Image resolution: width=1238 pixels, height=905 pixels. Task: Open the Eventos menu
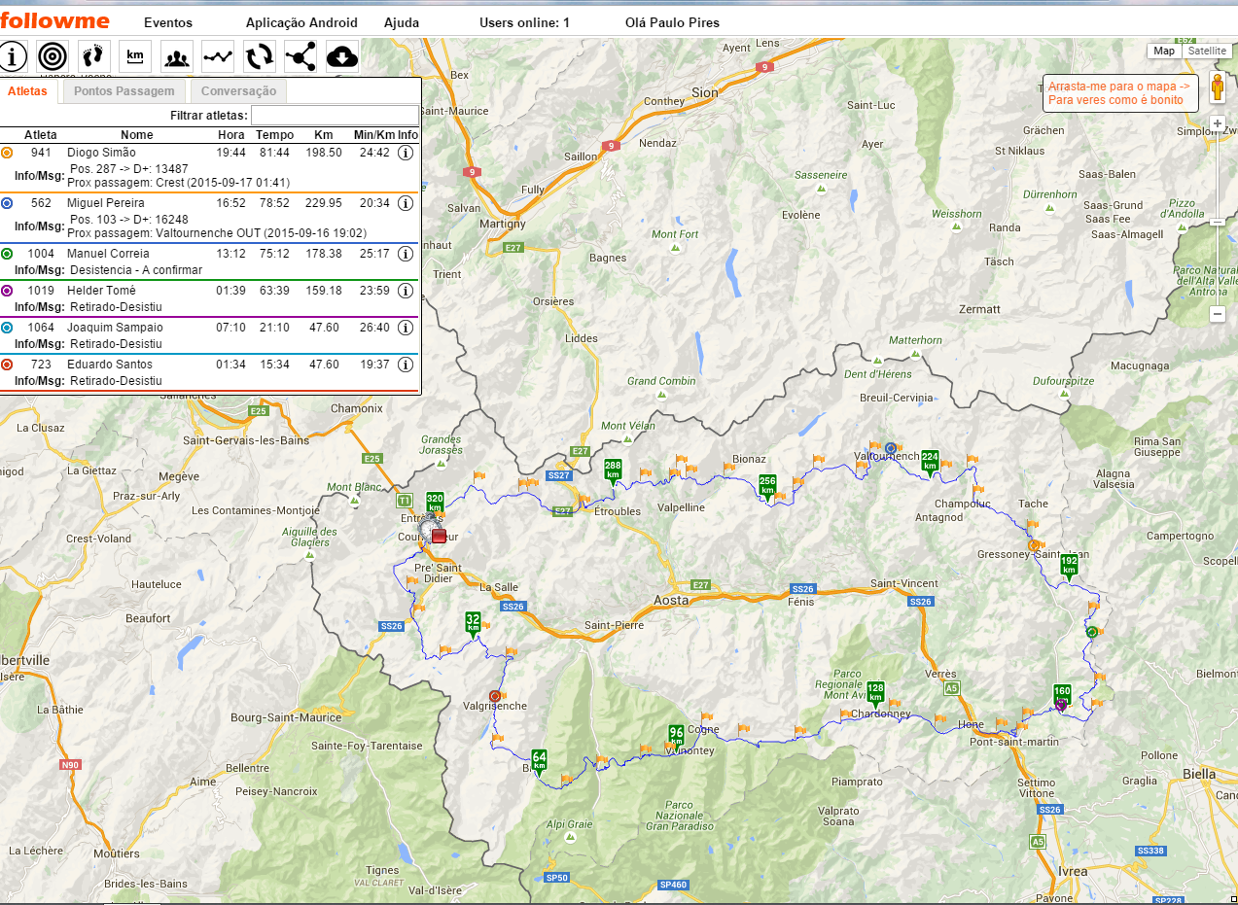pos(168,22)
